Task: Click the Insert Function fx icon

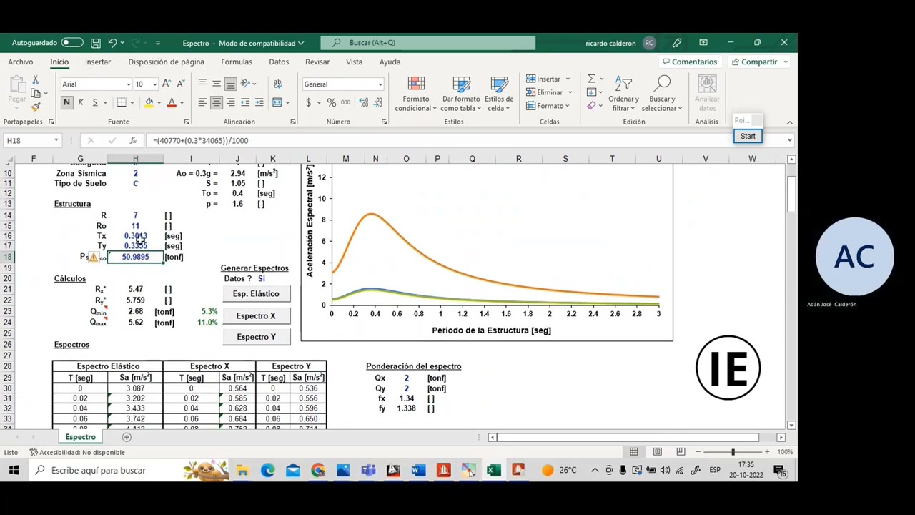Action: [133, 140]
